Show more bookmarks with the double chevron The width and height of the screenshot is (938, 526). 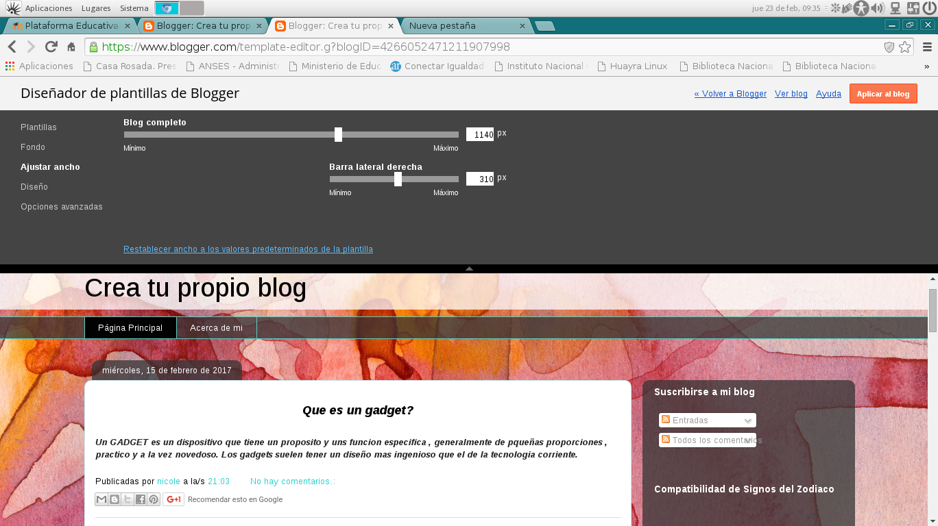927,66
